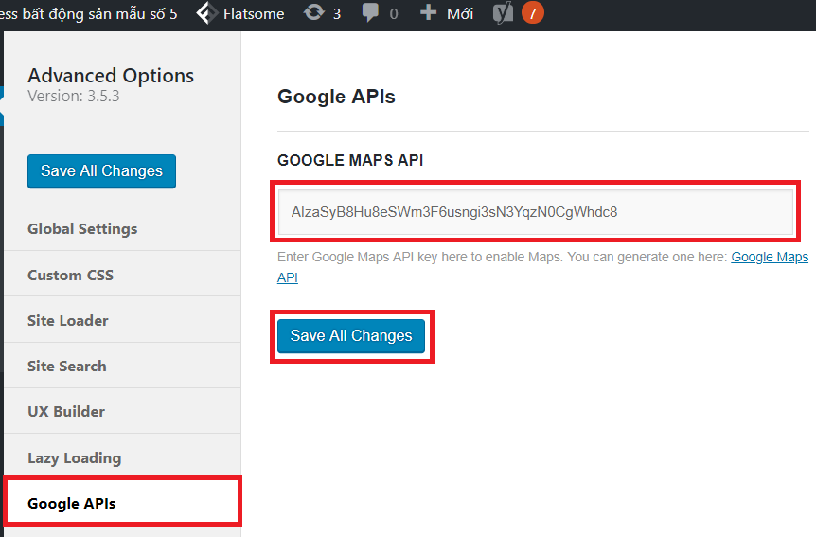Click the updates refresh icon showing 3

point(313,12)
